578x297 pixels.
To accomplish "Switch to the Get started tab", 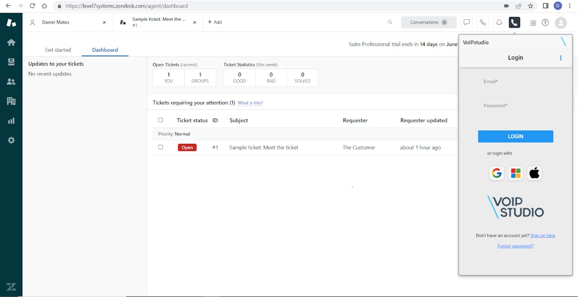I will tap(58, 50).
